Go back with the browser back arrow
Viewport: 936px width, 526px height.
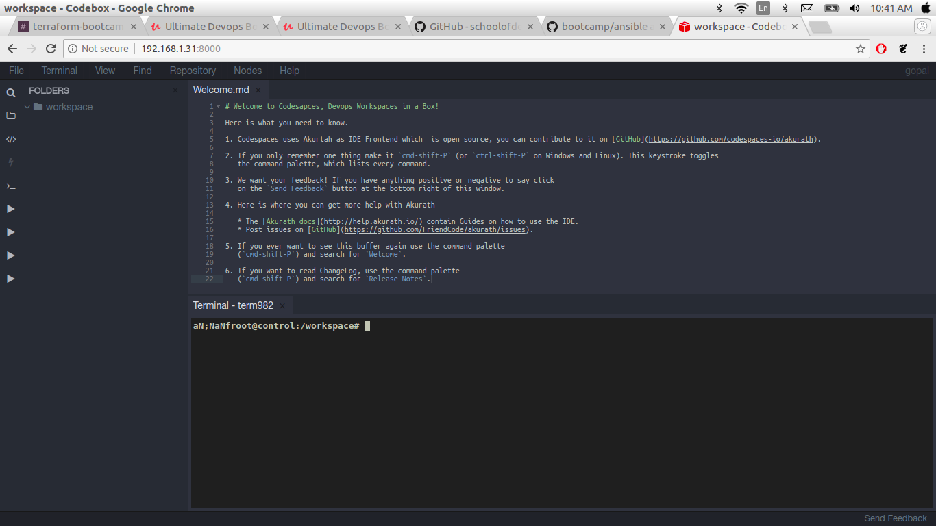(12, 49)
